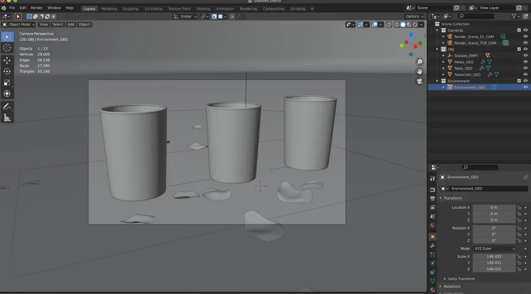Image resolution: width=531 pixels, height=294 pixels.
Task: Uncheck the Environment collection checkbox
Action: pyautogui.click(x=519, y=81)
